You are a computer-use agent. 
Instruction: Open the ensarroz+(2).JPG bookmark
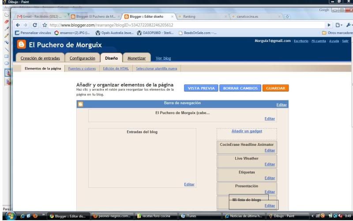(72, 33)
